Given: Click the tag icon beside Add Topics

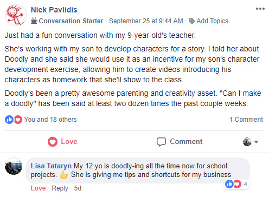Looking at the screenshot, I should click(x=192, y=21).
